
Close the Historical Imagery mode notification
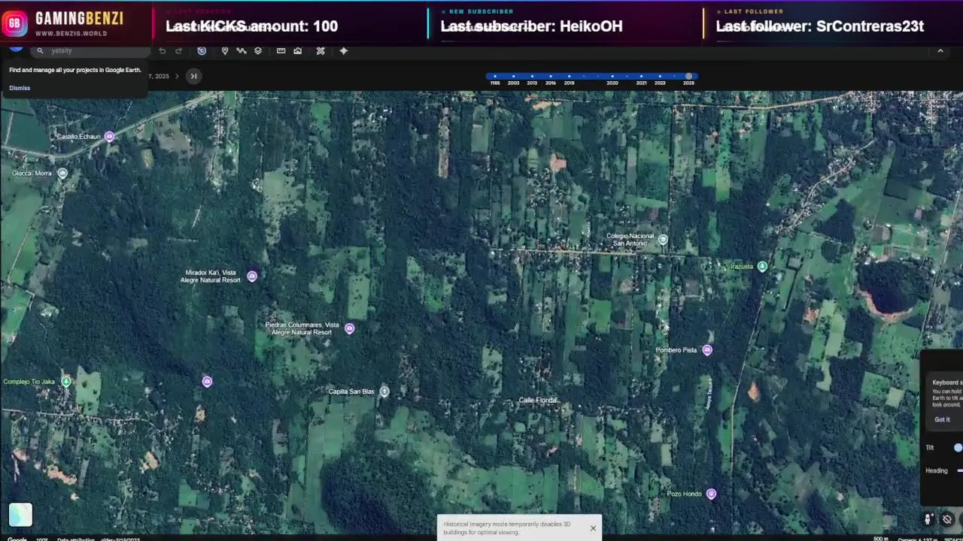[593, 528]
